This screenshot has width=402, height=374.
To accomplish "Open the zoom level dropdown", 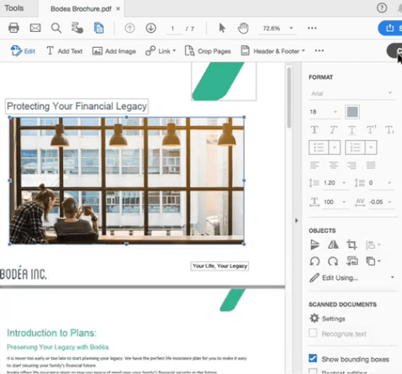I will pyautogui.click(x=291, y=28).
